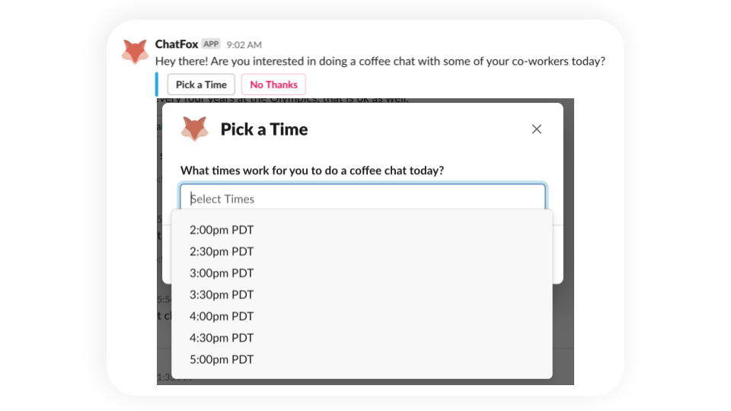Click the coffee chat invitation message text

(x=380, y=62)
